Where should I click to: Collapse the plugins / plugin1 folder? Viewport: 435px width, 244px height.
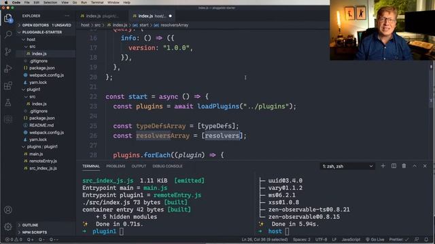pos(42,146)
